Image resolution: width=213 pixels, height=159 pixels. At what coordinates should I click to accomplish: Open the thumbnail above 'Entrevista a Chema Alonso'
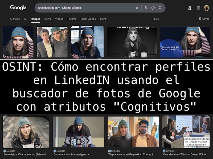pos(26,132)
